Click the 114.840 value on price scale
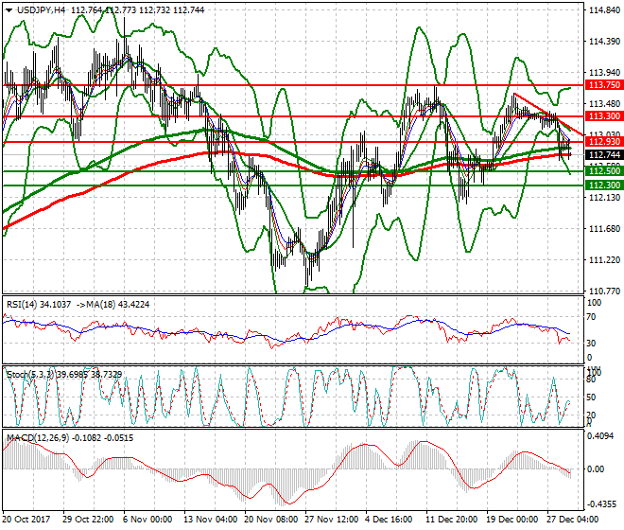 tap(602, 11)
